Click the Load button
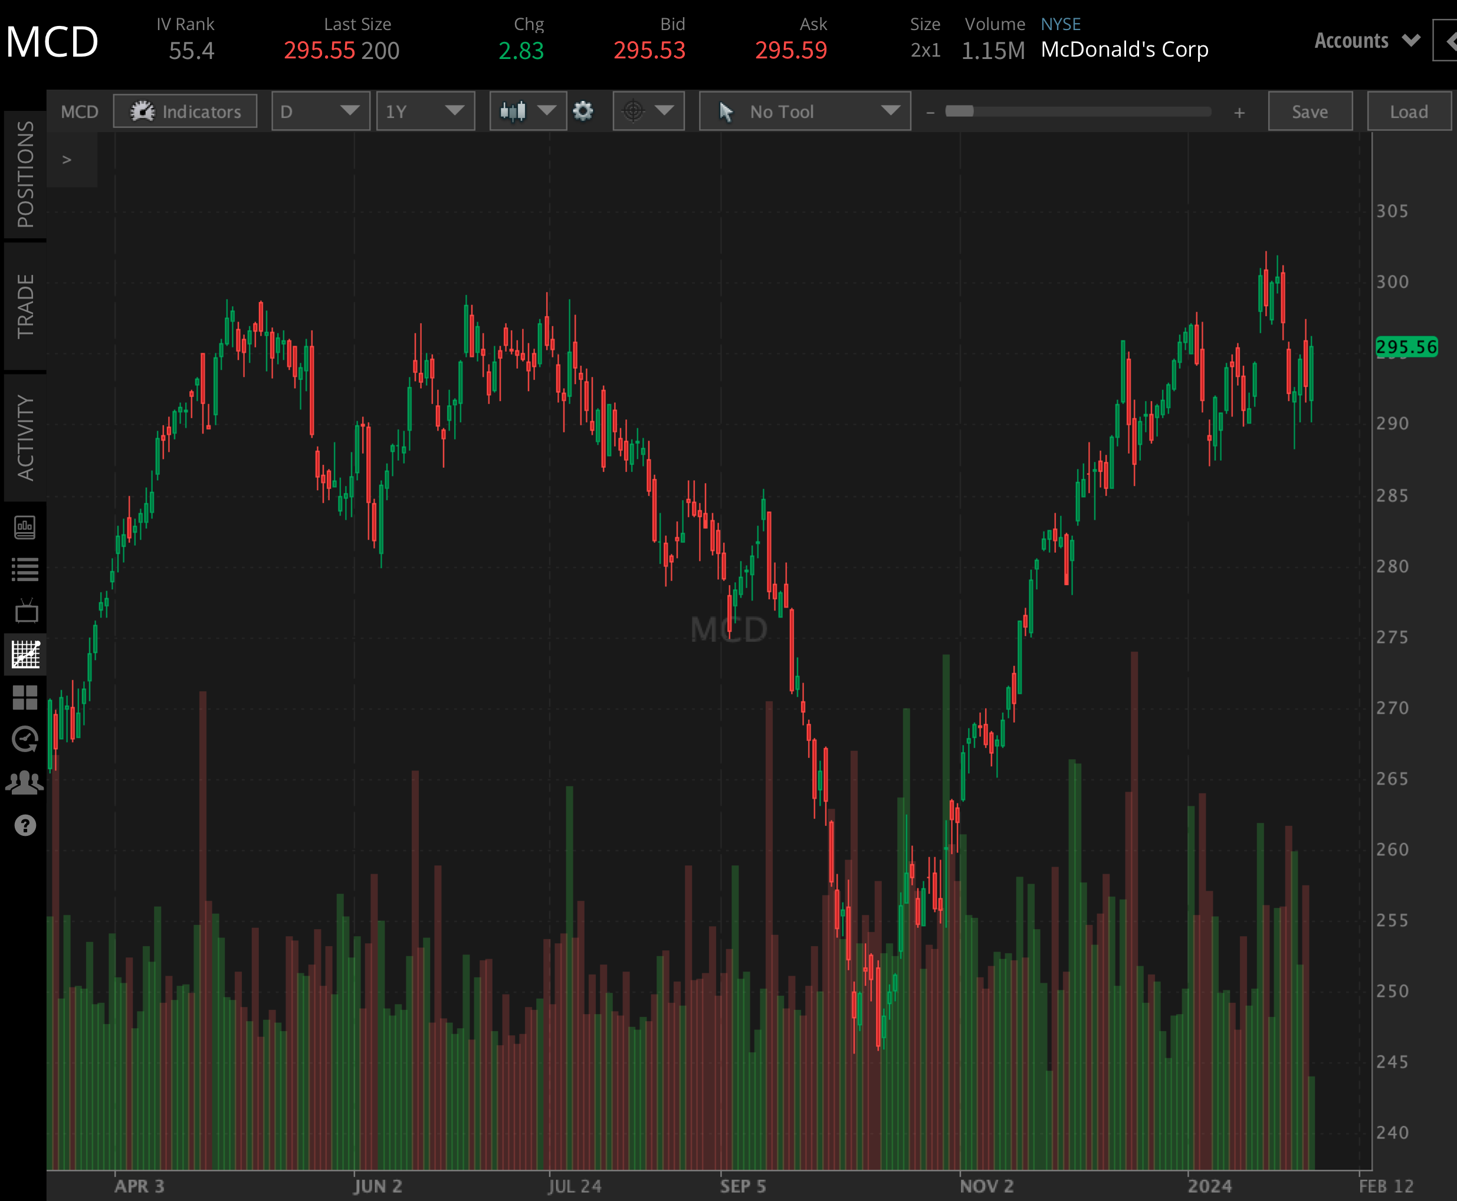The image size is (1457, 1201). click(x=1409, y=111)
